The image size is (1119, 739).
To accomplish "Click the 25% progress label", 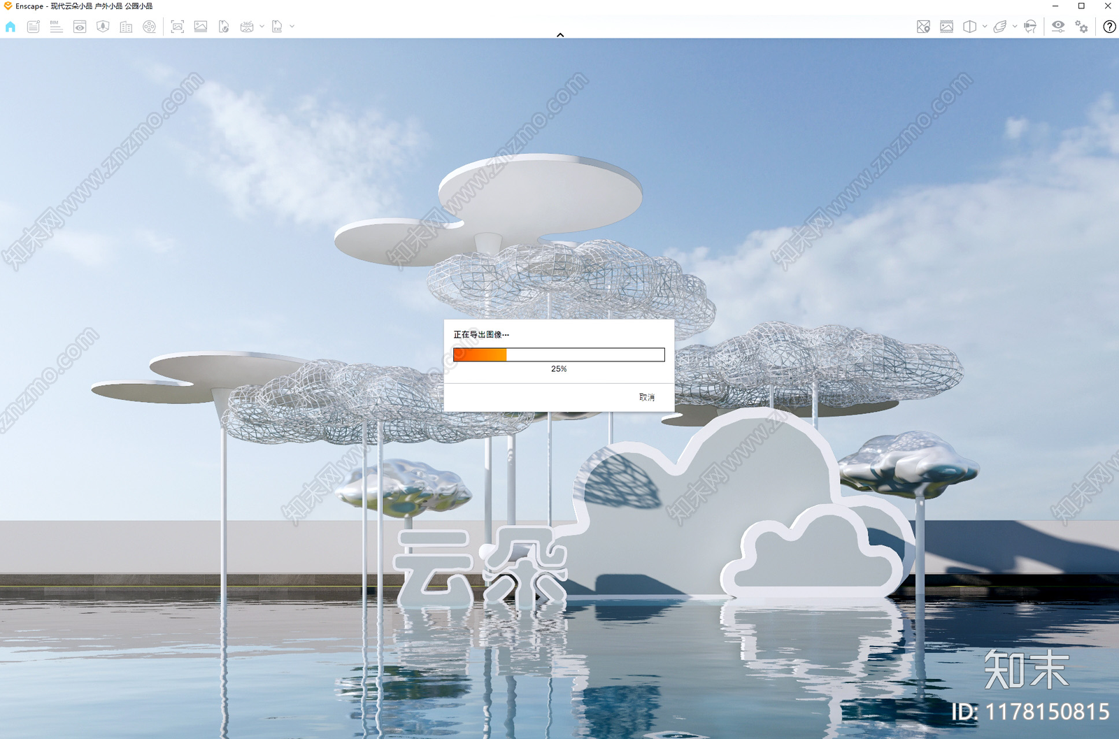I will click(559, 368).
